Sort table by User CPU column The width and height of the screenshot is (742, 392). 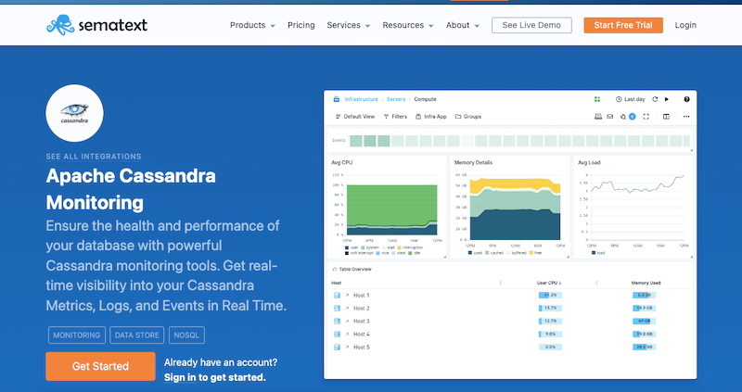pyautogui.click(x=549, y=283)
